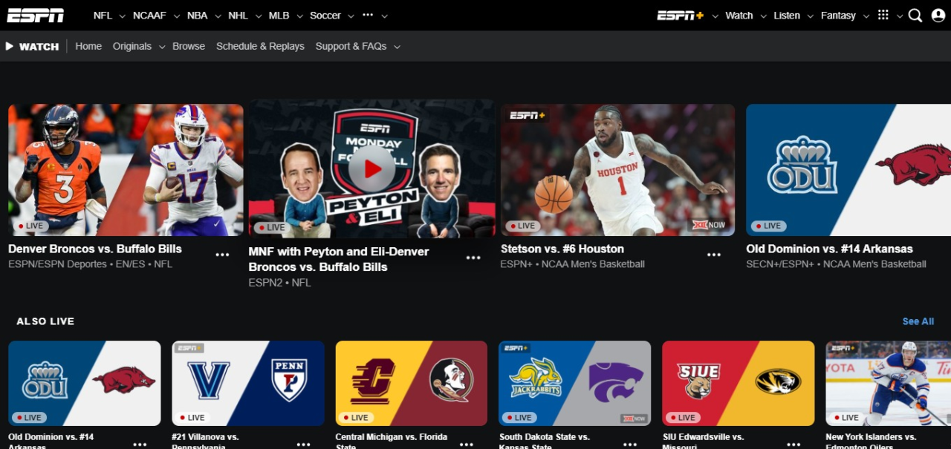
Task: Play MNF with Peyton and Eli video
Action: point(372,168)
